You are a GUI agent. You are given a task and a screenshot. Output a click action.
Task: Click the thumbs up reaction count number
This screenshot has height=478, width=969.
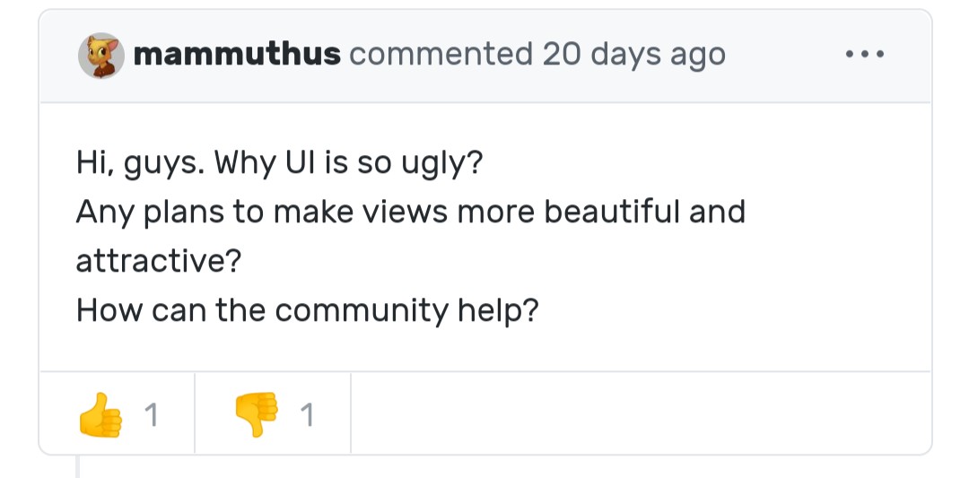click(152, 415)
